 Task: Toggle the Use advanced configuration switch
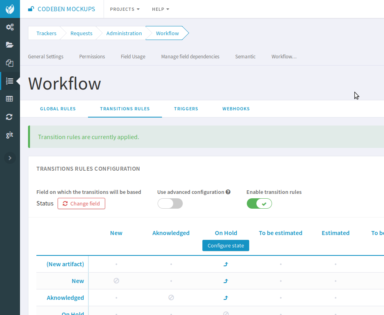(170, 203)
